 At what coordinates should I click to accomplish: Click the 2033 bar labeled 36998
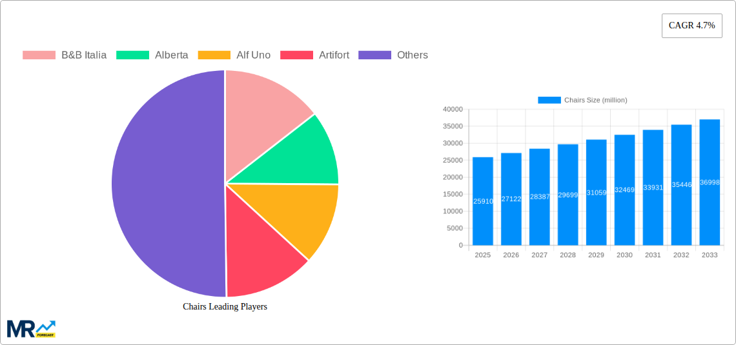pos(710,182)
